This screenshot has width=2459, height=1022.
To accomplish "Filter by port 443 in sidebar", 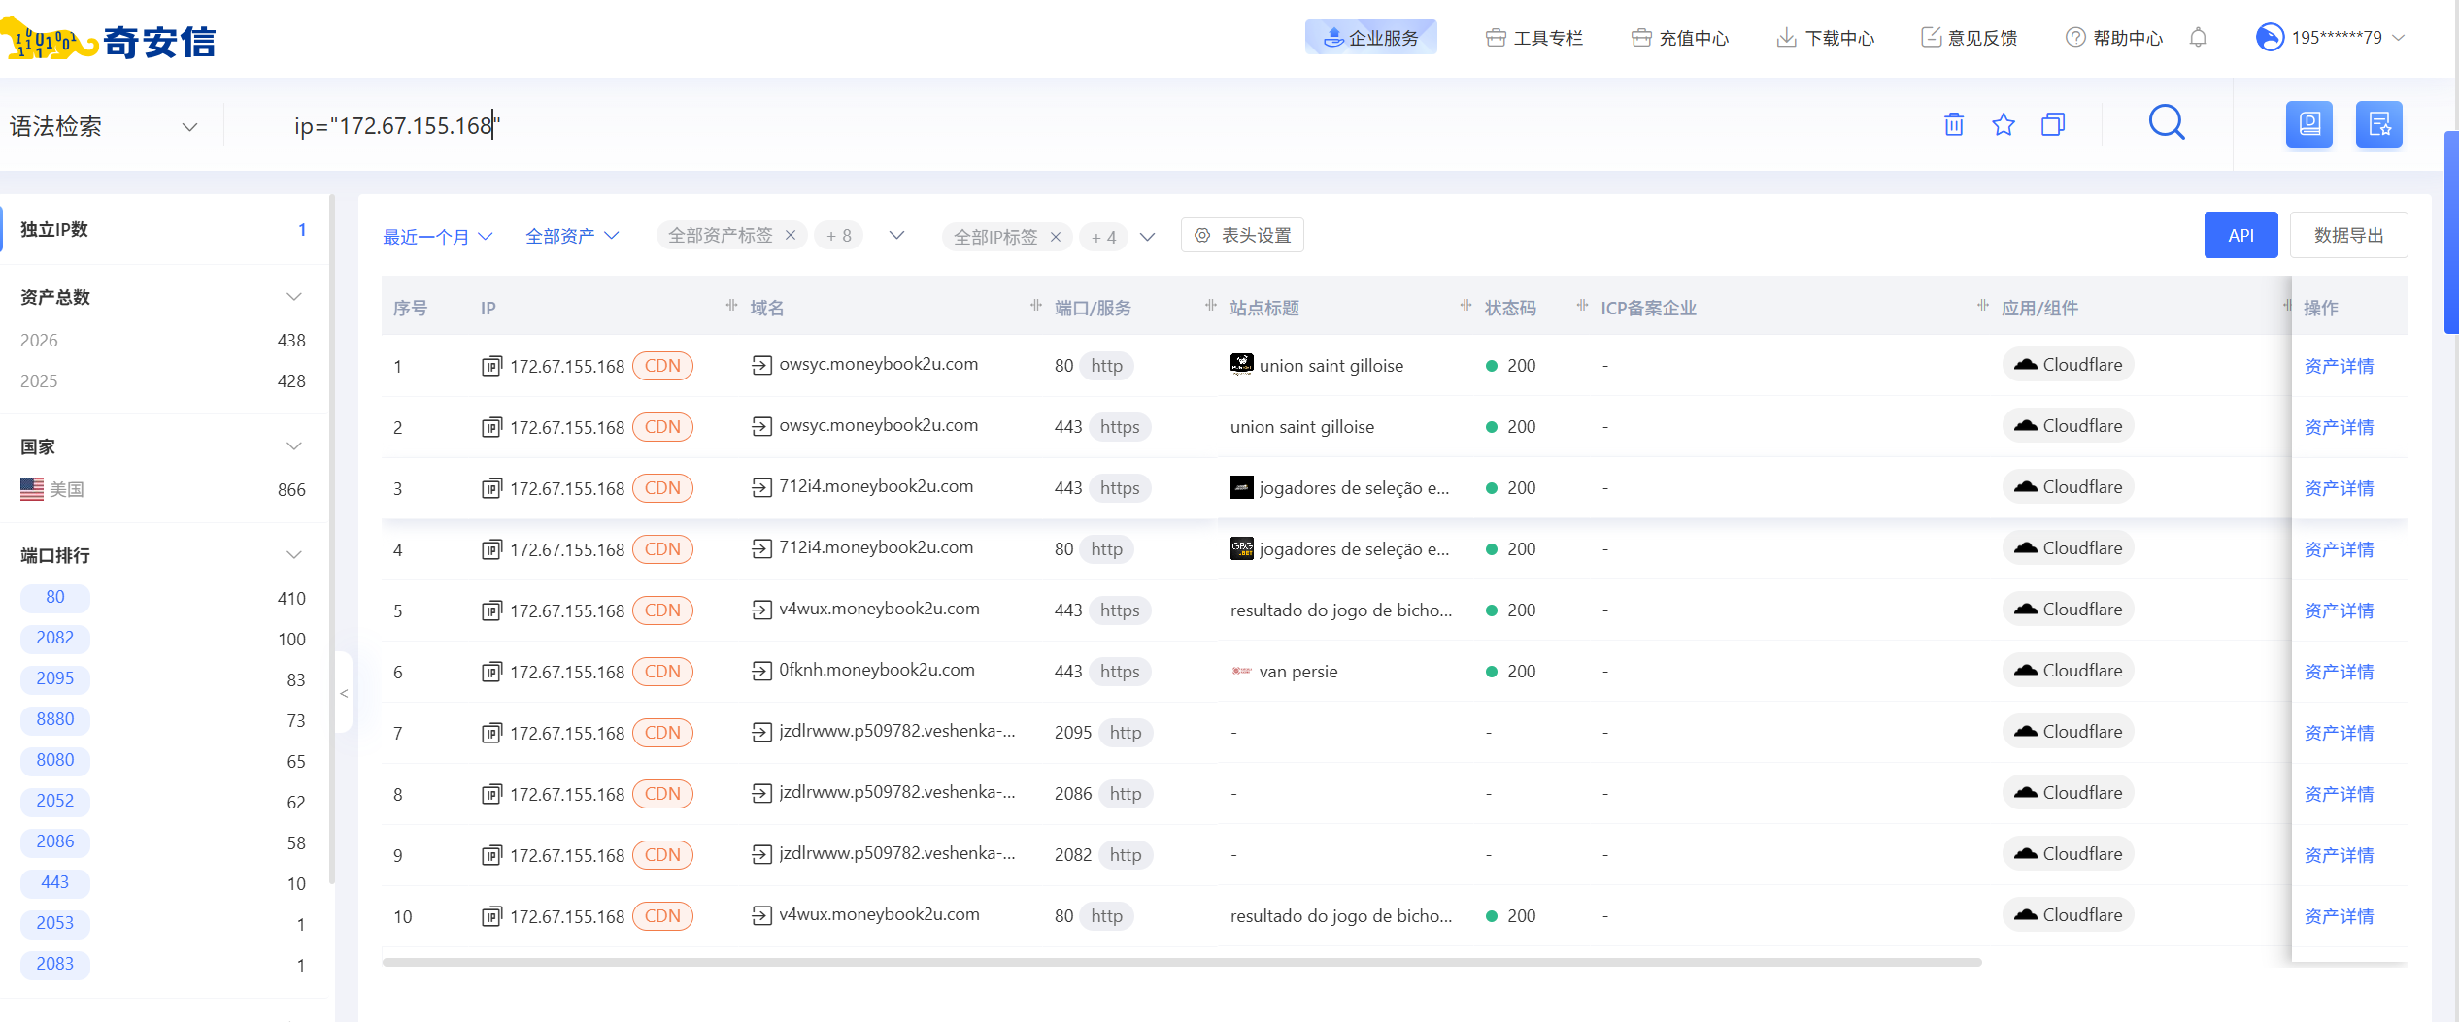I will click(55, 882).
